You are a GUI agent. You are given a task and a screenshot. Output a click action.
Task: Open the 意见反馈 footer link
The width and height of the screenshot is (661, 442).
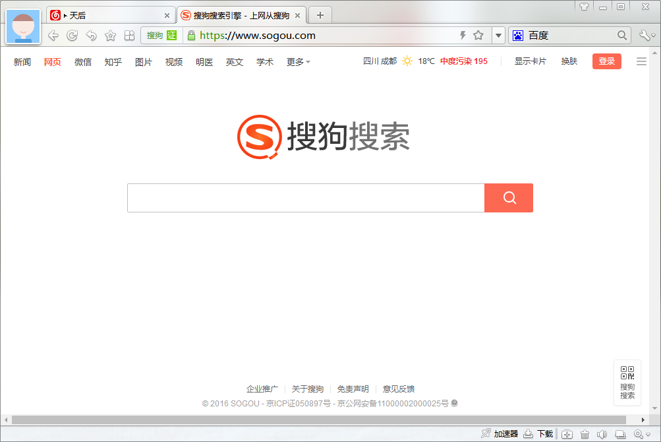click(x=399, y=389)
